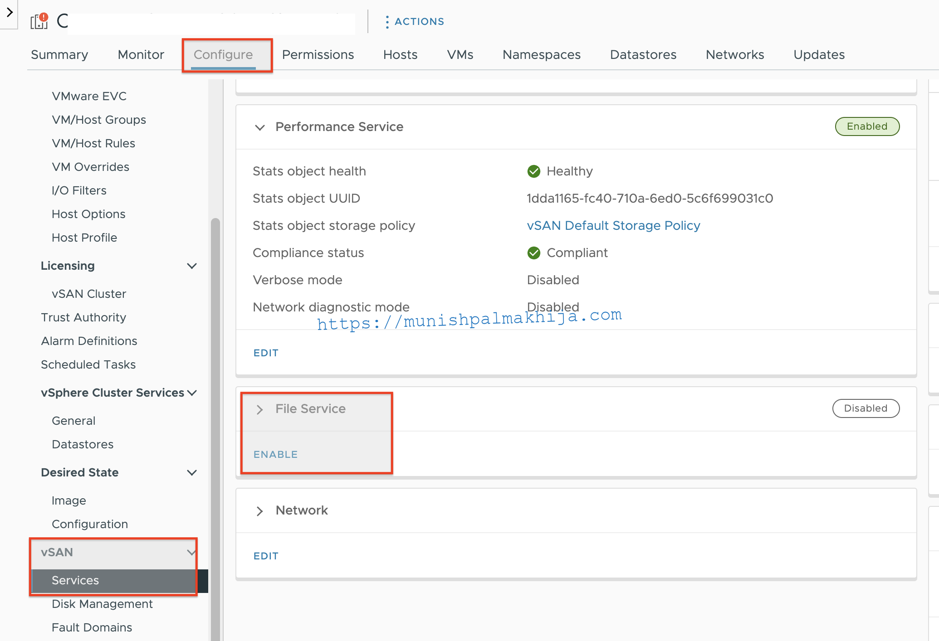Open Configuration under Desired State
This screenshot has height=641, width=939.
coord(90,524)
